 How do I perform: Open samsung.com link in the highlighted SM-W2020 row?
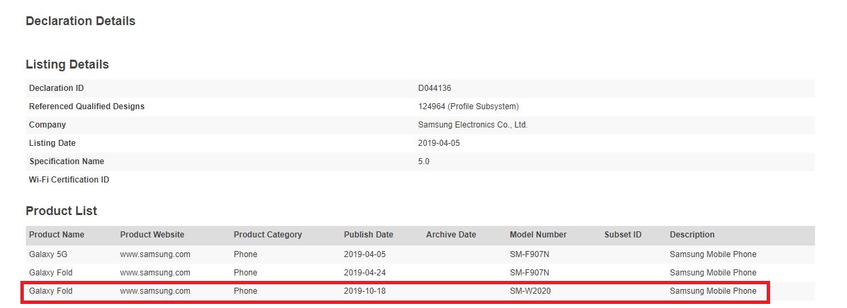click(x=154, y=291)
